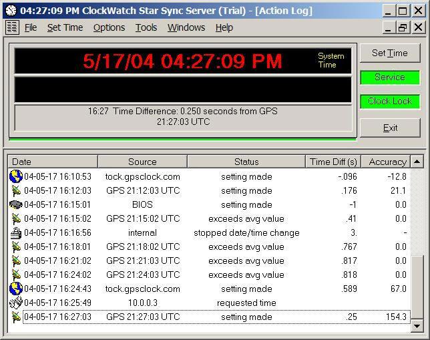430x340 pixels.
Task: Open the Set Time menu
Action: [x=65, y=27]
